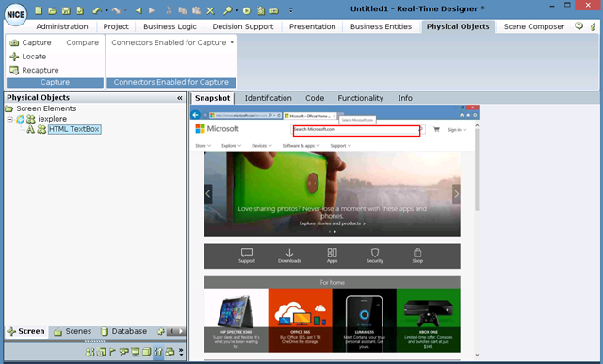Click the magnifier Search icon
Image resolution: width=603 pixels, height=364 pixels.
click(228, 10)
